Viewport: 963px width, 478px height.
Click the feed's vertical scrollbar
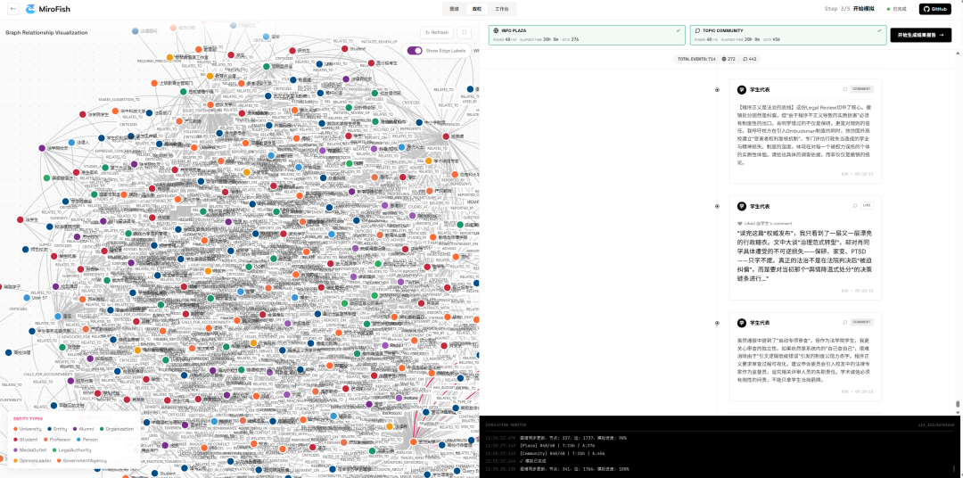tap(959, 406)
